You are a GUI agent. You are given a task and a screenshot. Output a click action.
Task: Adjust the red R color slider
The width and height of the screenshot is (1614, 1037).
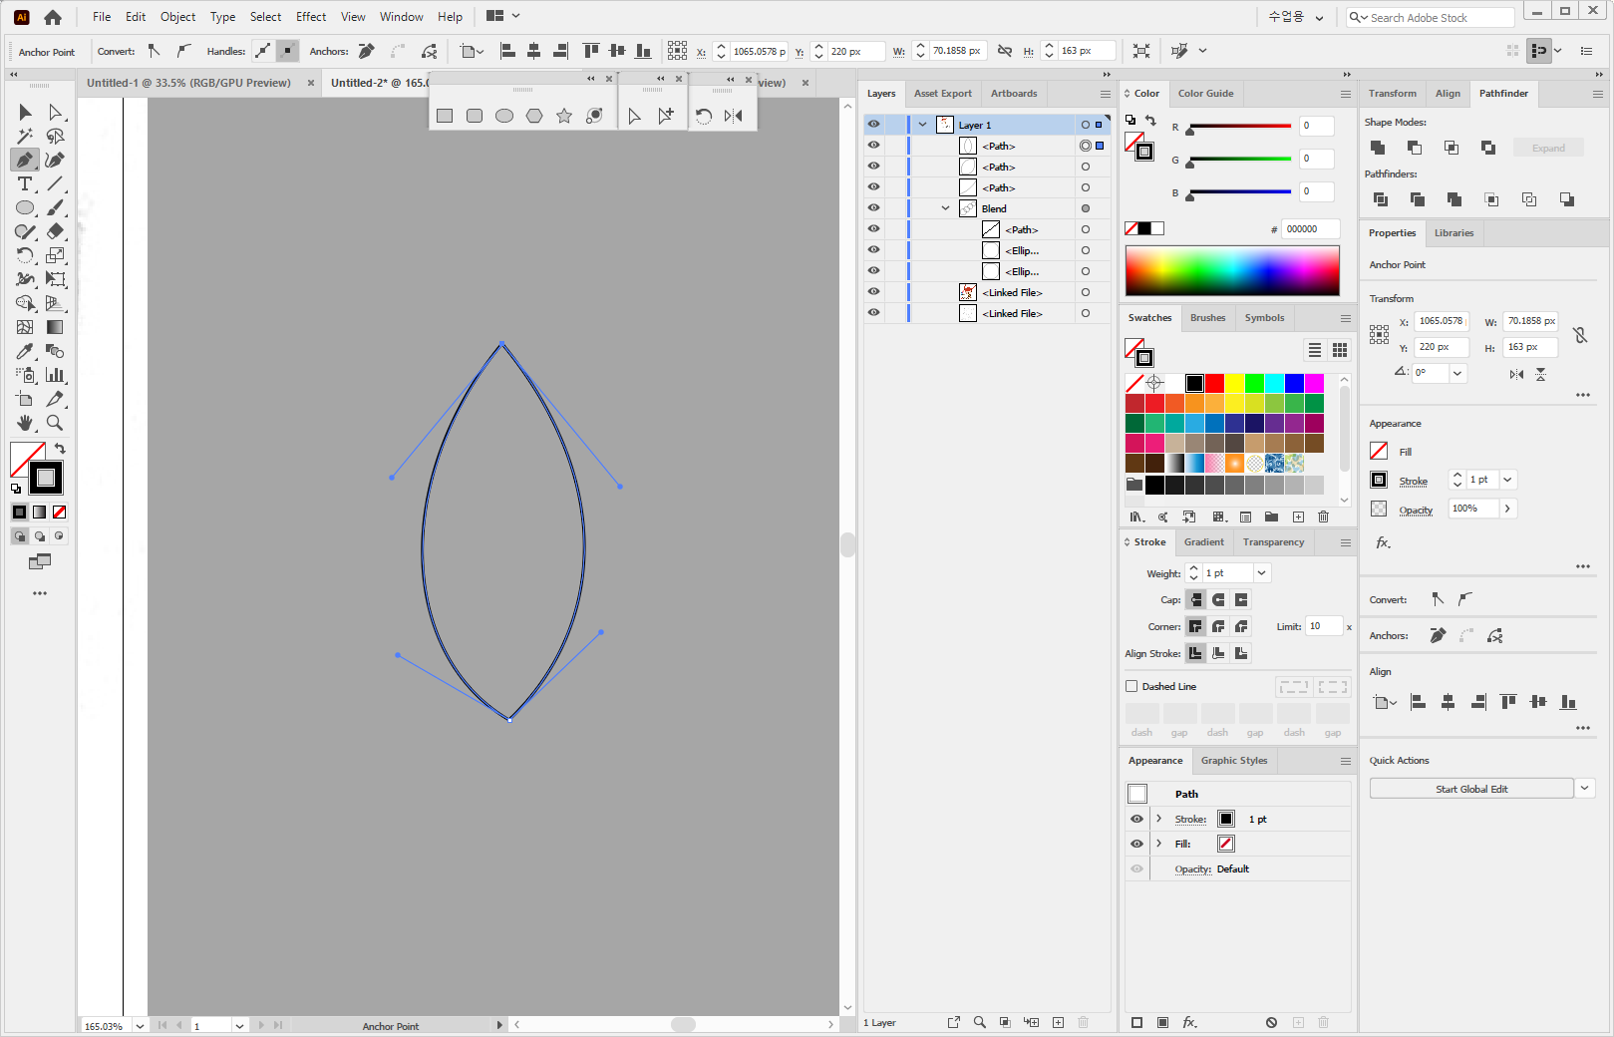(1189, 131)
